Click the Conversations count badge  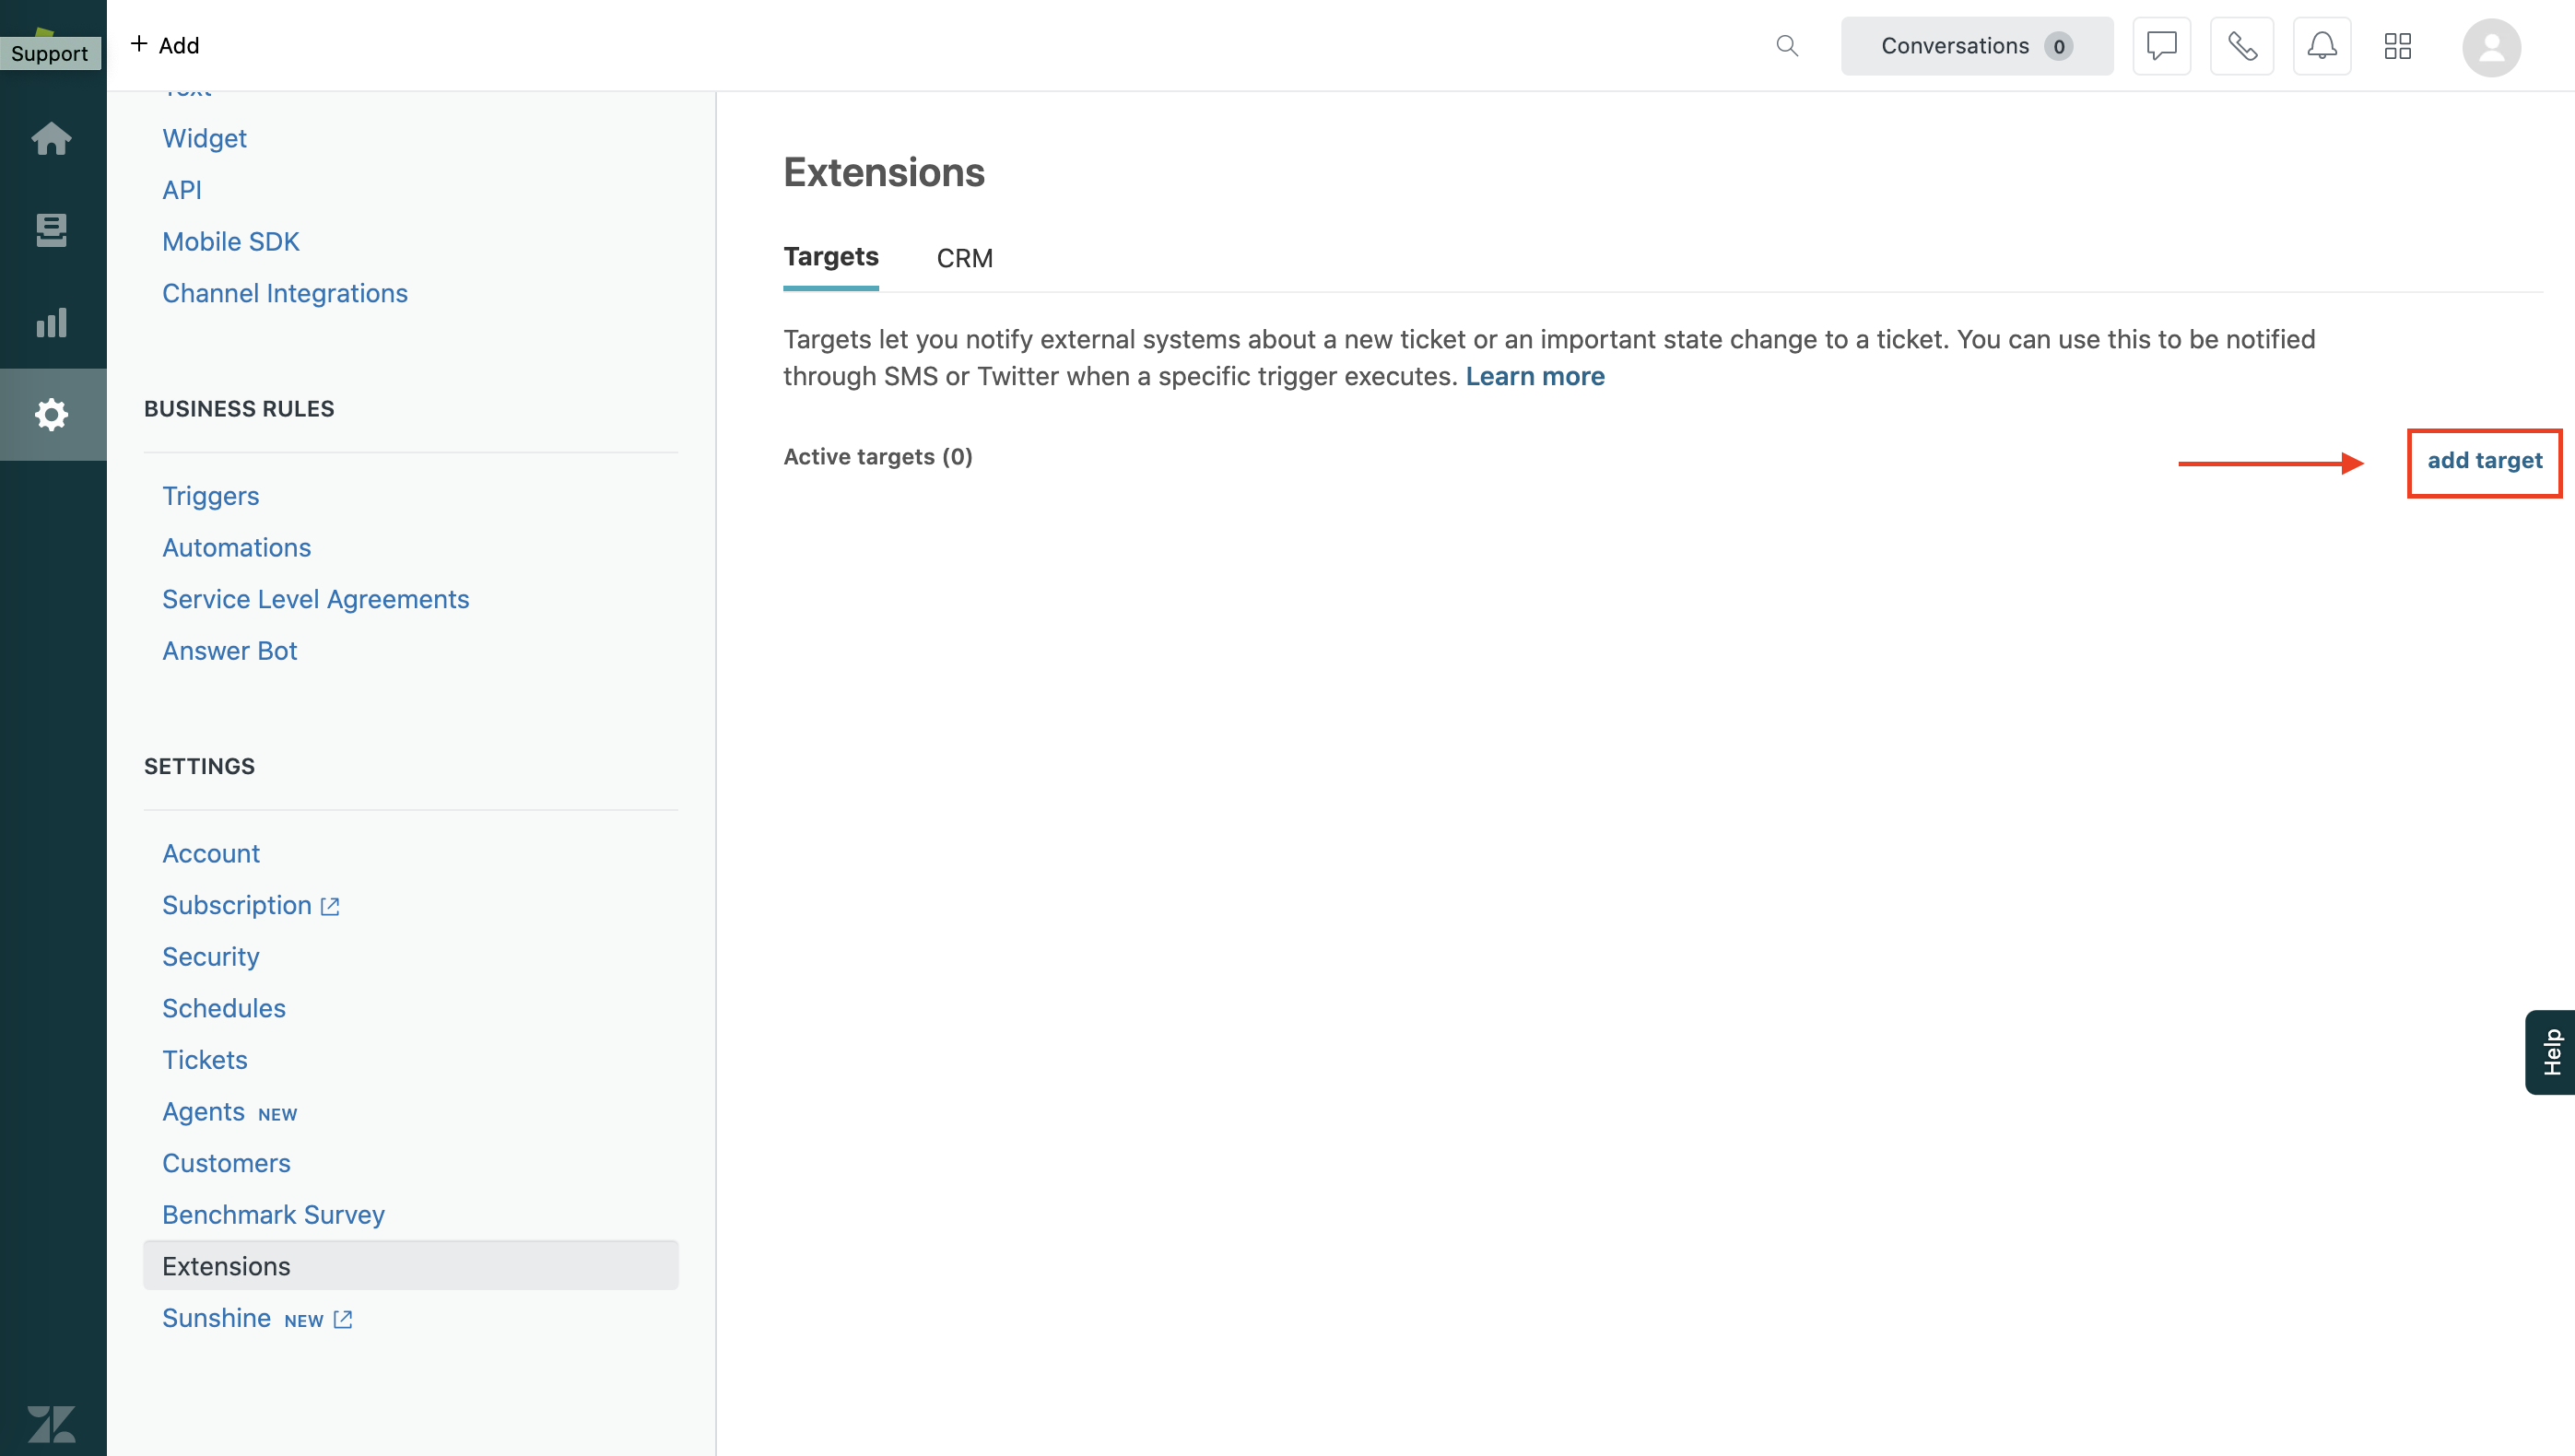(x=2059, y=46)
